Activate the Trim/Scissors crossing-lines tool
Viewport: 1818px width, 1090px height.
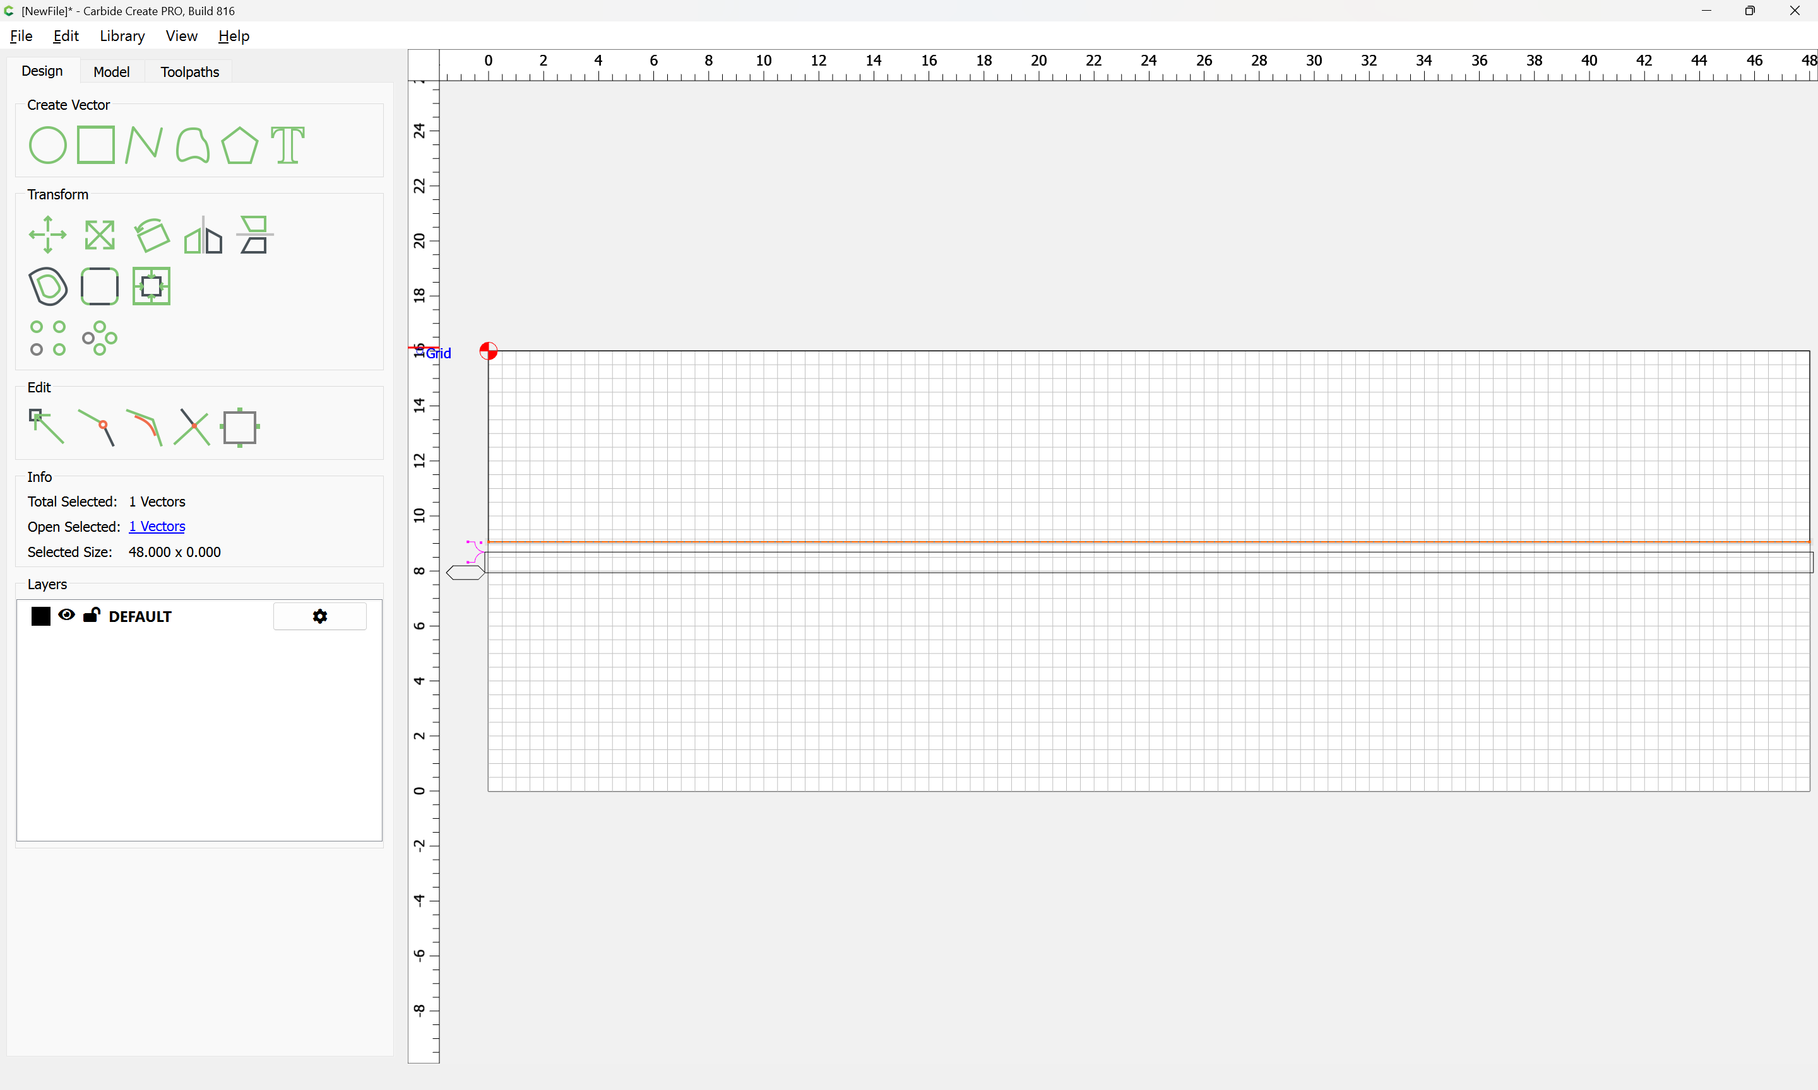tap(192, 428)
